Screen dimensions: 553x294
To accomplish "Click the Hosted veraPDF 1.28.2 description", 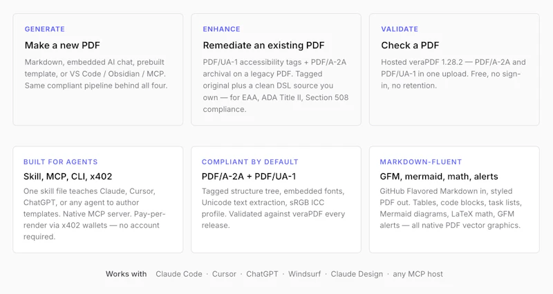I will click(453, 74).
